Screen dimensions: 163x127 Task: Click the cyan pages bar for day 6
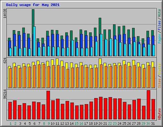pyautogui.click(x=34, y=41)
